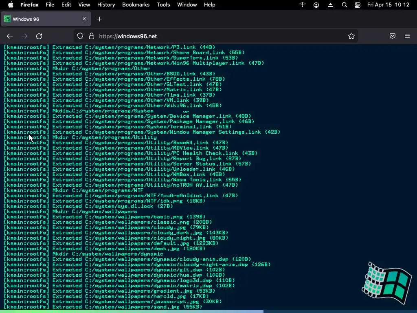
Task: Open the Tools menu
Action: tap(163, 5)
